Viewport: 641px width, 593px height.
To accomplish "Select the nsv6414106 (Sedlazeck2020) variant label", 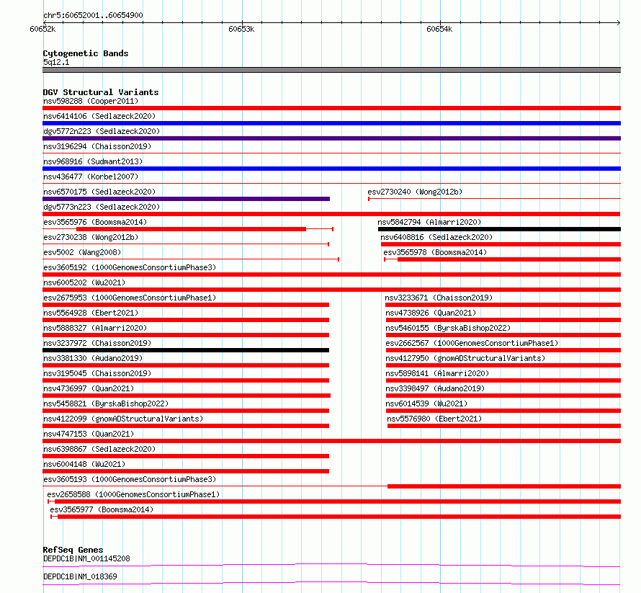I will [99, 116].
